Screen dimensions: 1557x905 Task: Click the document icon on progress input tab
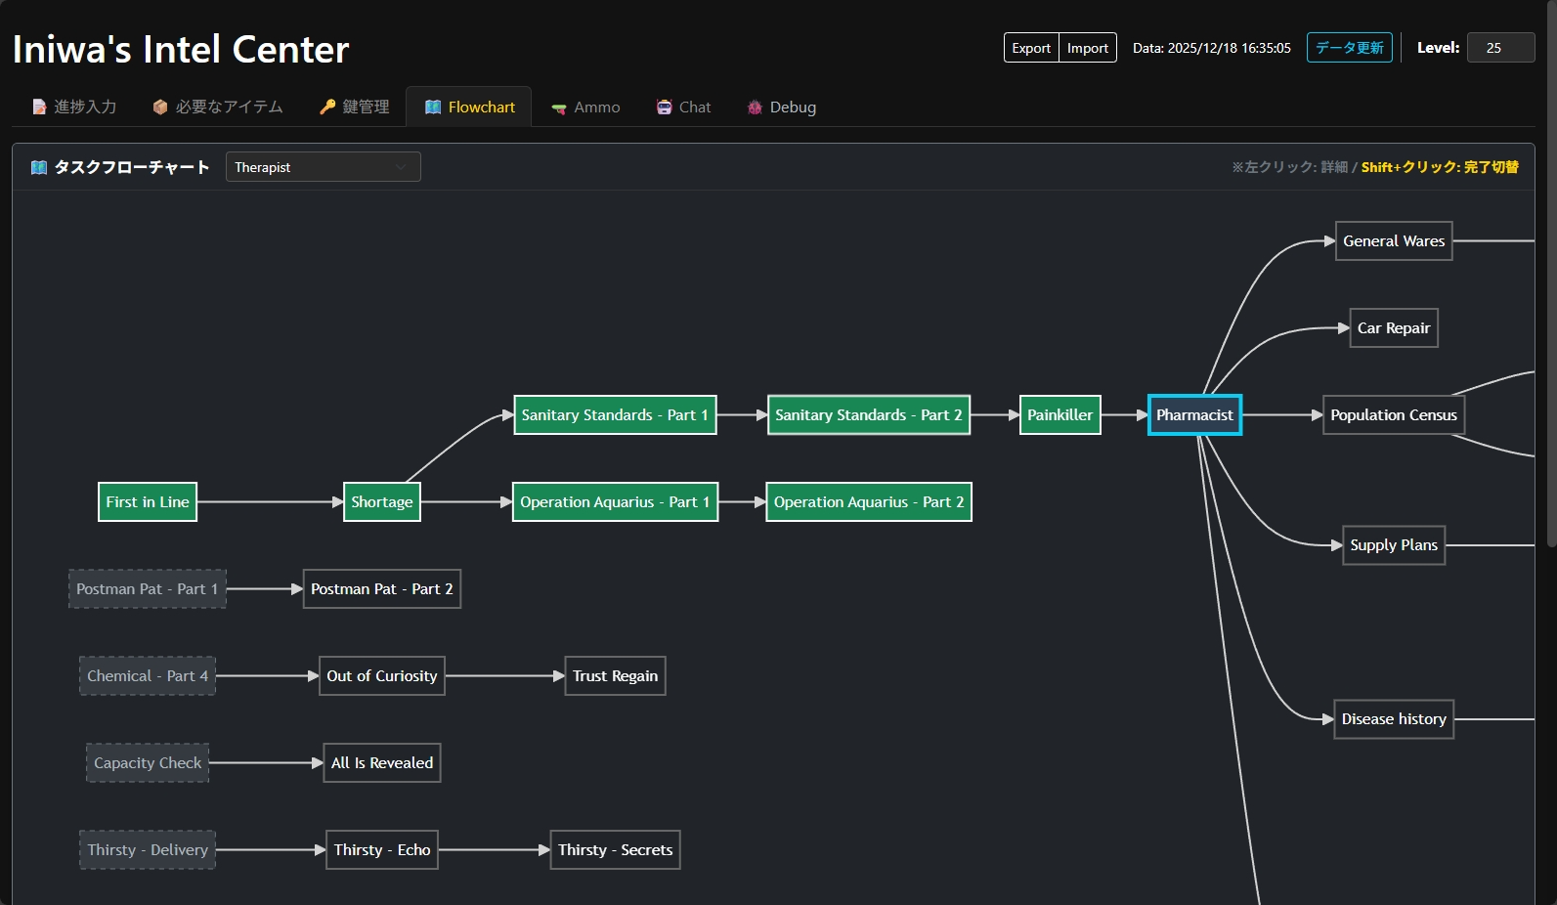[x=39, y=108]
